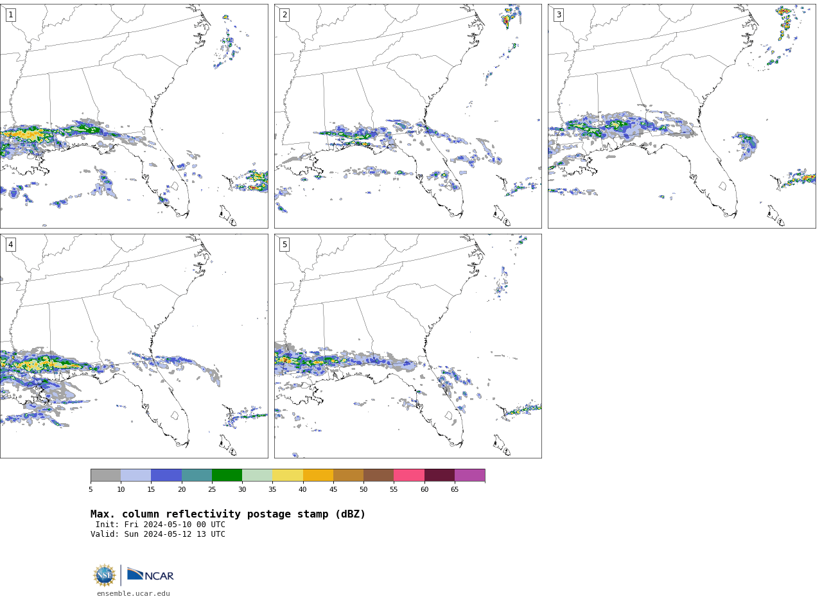Click the number 4 panel label
Screen dimensions: 822x601
10,245
